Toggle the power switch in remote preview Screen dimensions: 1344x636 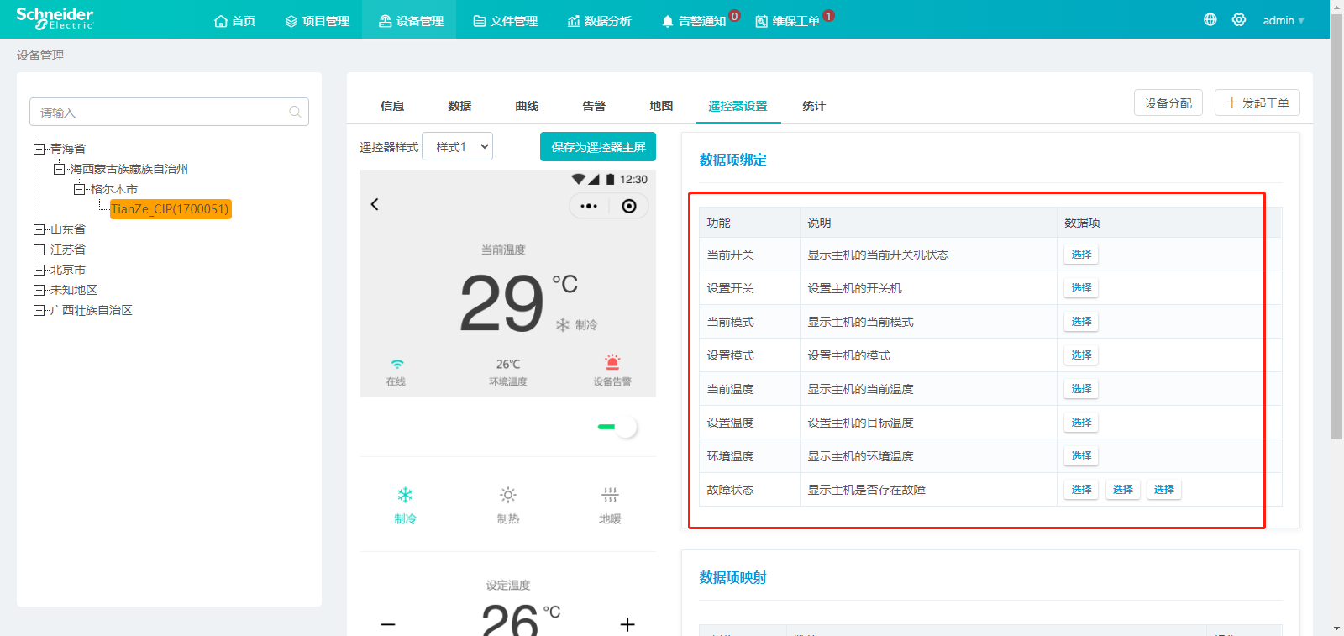click(x=617, y=427)
